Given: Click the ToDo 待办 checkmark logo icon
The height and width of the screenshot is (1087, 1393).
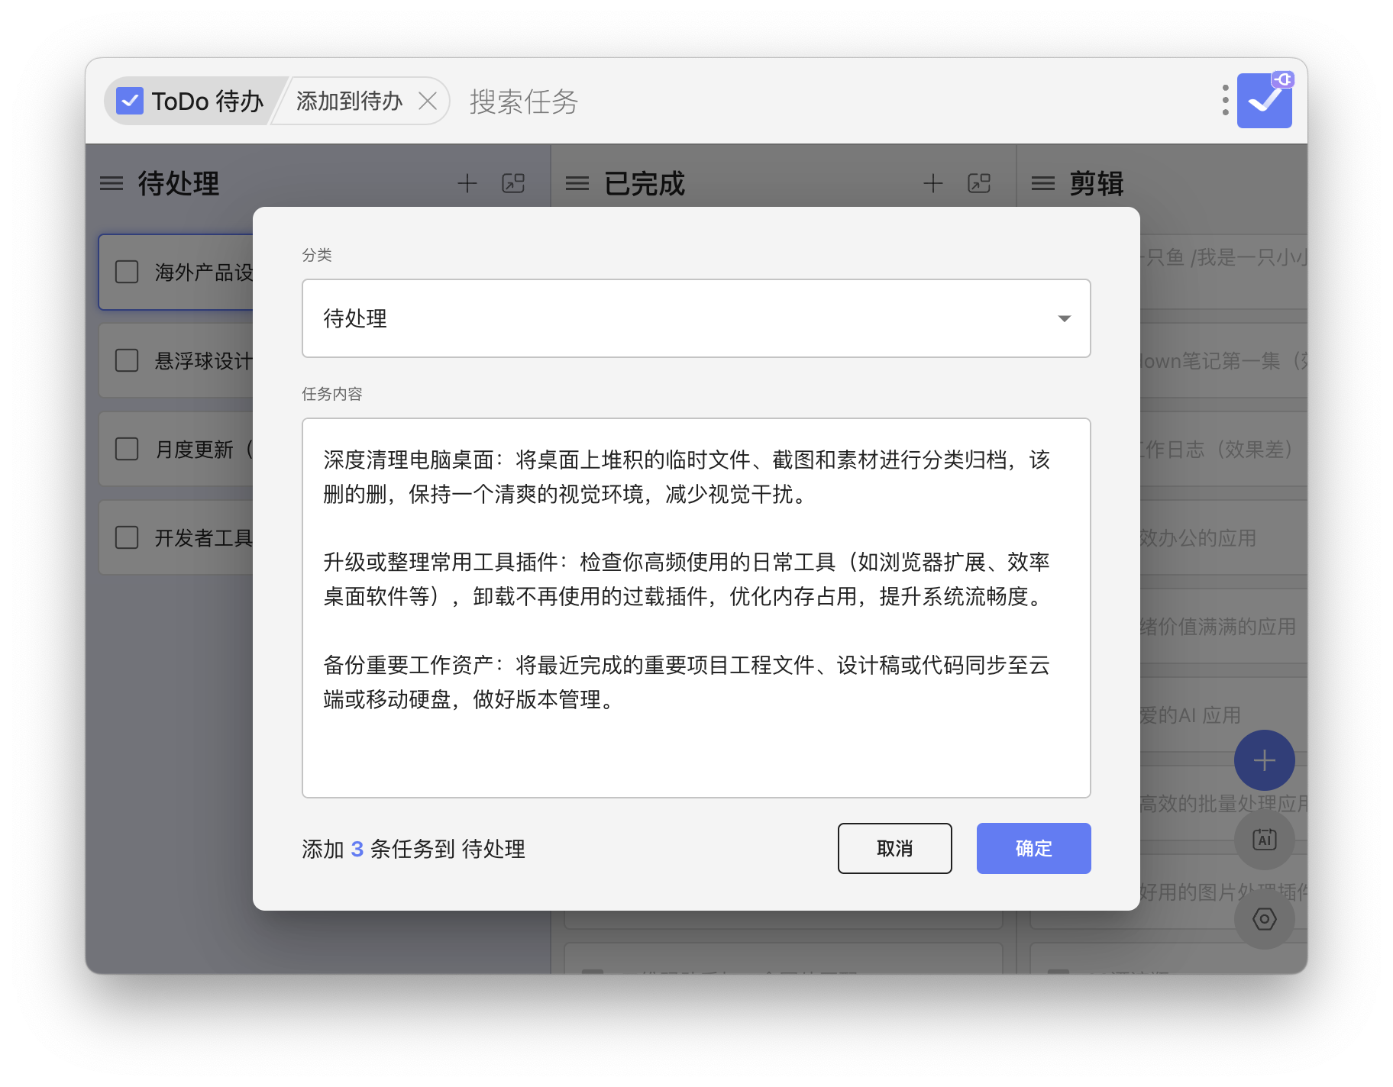Looking at the screenshot, I should pos(130,101).
